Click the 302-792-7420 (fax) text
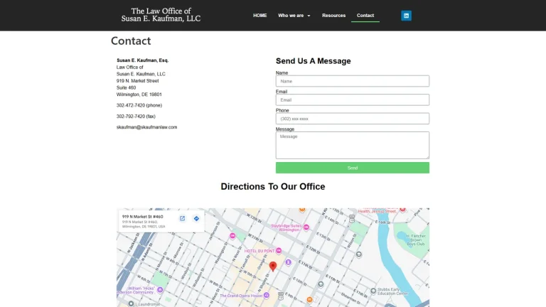546x307 pixels. click(x=136, y=117)
